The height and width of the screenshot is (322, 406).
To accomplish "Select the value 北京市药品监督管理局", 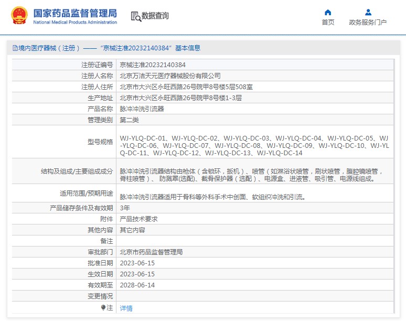I will tap(151, 252).
